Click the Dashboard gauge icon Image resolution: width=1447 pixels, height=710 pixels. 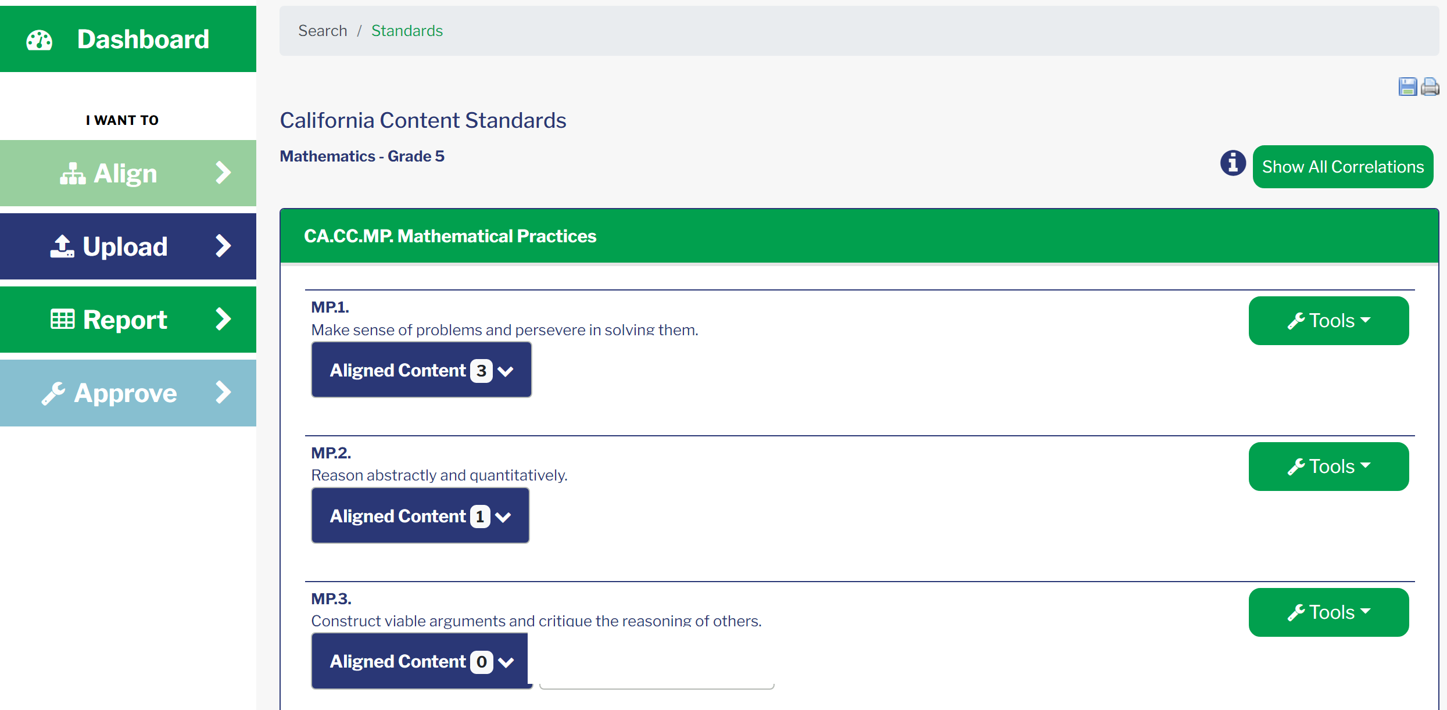(x=40, y=40)
